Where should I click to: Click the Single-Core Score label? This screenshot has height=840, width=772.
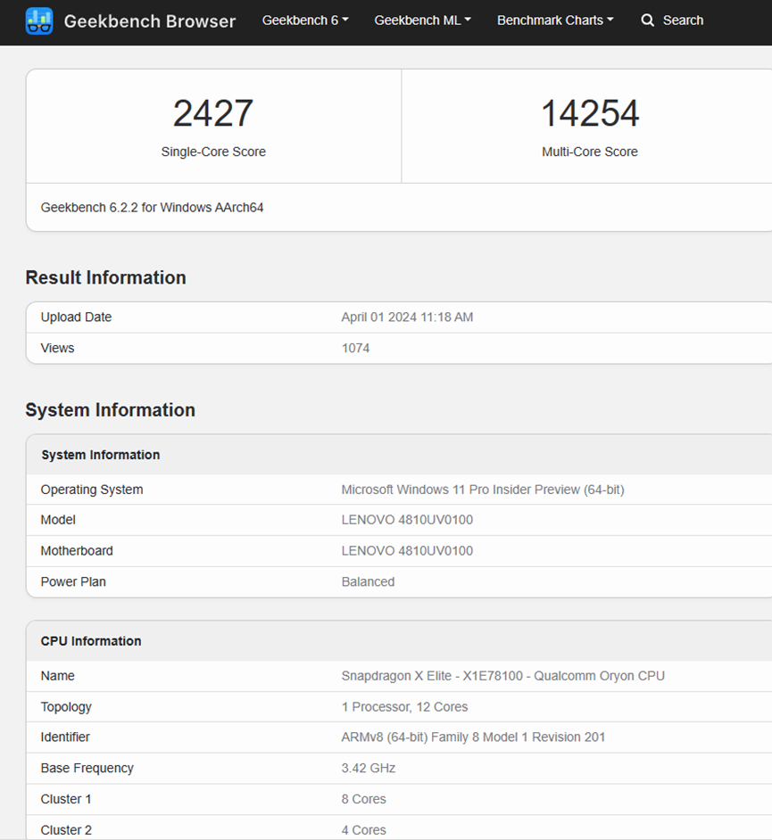pyautogui.click(x=213, y=152)
